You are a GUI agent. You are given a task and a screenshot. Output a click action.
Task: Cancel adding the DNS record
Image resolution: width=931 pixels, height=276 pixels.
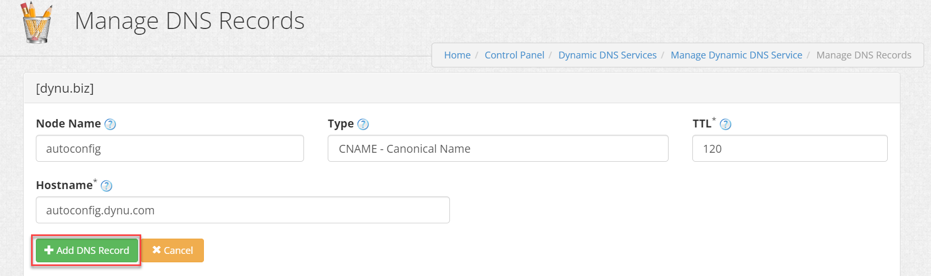pos(173,250)
